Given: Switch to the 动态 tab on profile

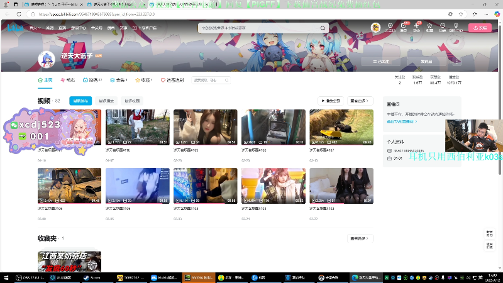Looking at the screenshot, I should click(x=68, y=80).
